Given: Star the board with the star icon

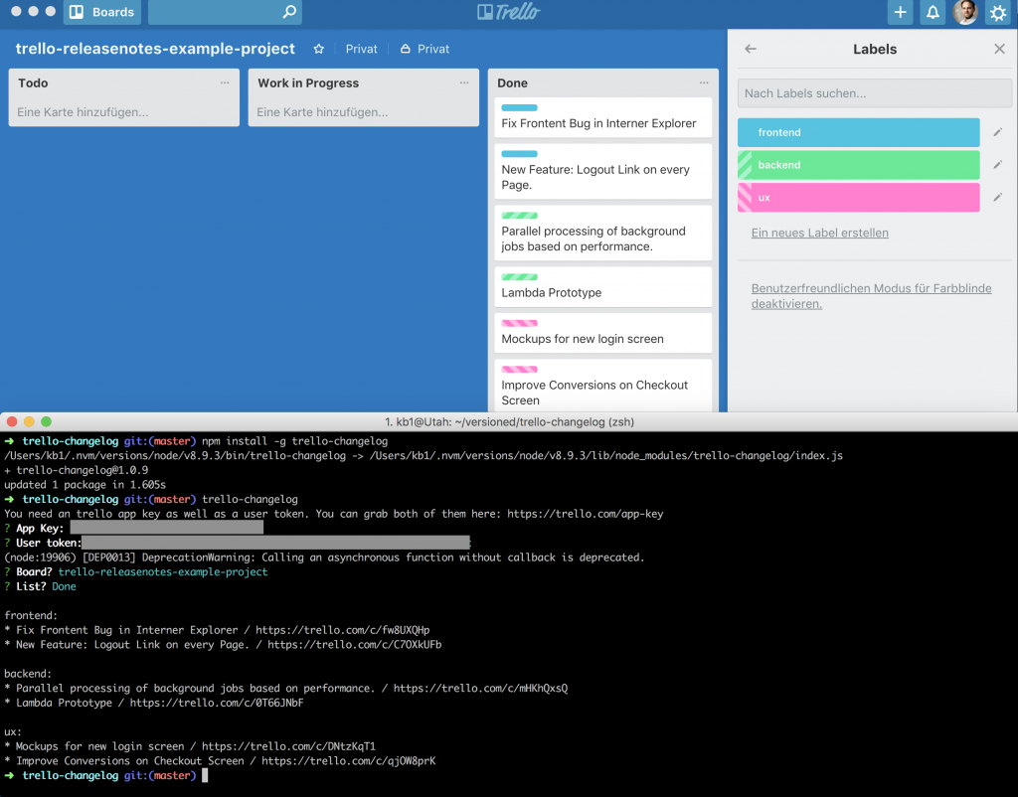Looking at the screenshot, I should tap(319, 49).
